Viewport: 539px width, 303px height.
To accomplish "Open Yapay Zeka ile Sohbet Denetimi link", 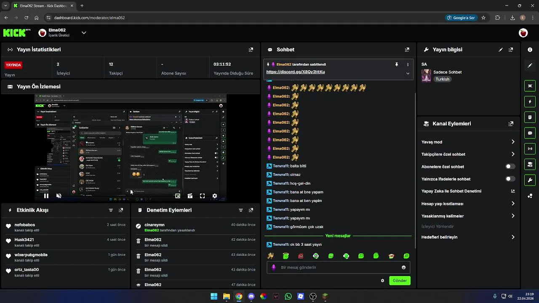I will pos(513,191).
